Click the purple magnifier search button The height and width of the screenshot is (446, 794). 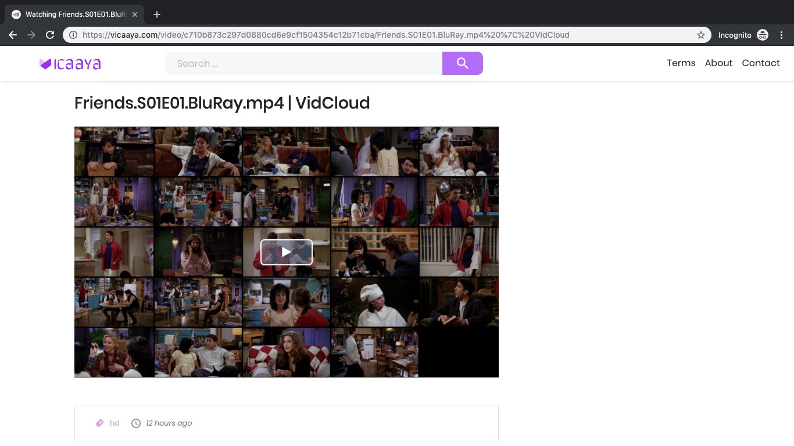pyautogui.click(x=463, y=63)
